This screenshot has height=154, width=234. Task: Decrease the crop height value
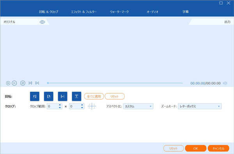[82, 108]
